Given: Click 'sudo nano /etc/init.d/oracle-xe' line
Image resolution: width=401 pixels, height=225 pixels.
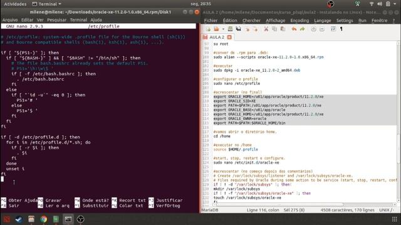Looking at the screenshot, I should point(246,162).
